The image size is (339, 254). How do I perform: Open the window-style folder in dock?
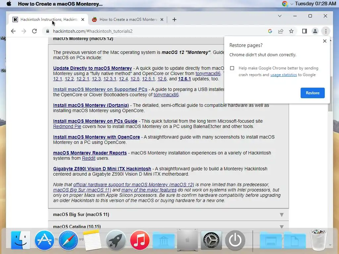pyautogui.click(x=271, y=240)
